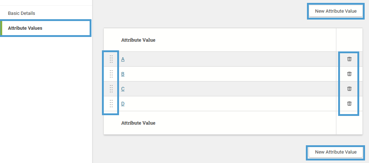Follow the link for attribute value C
The width and height of the screenshot is (369, 163).
pos(123,89)
